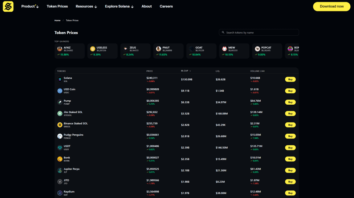The image size is (354, 198).
Task: Buy Bonk via its Buy button
Action: click(x=290, y=159)
